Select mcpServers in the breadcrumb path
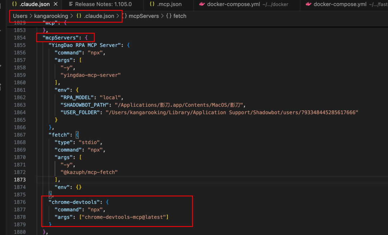Screen dimensions: 388x235 point(144,16)
